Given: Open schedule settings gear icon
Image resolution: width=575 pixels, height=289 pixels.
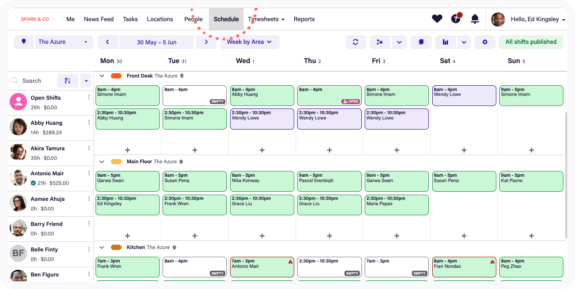Looking at the screenshot, I should point(485,42).
